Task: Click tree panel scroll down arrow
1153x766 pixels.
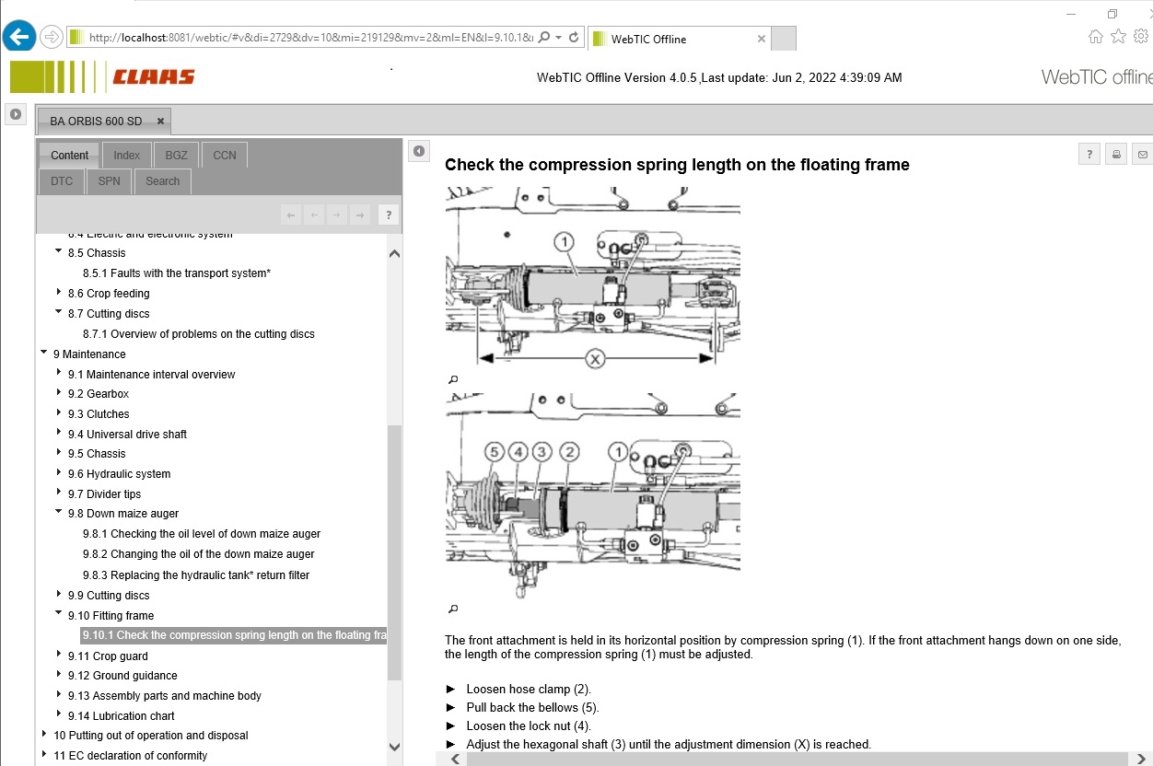Action: [x=394, y=747]
